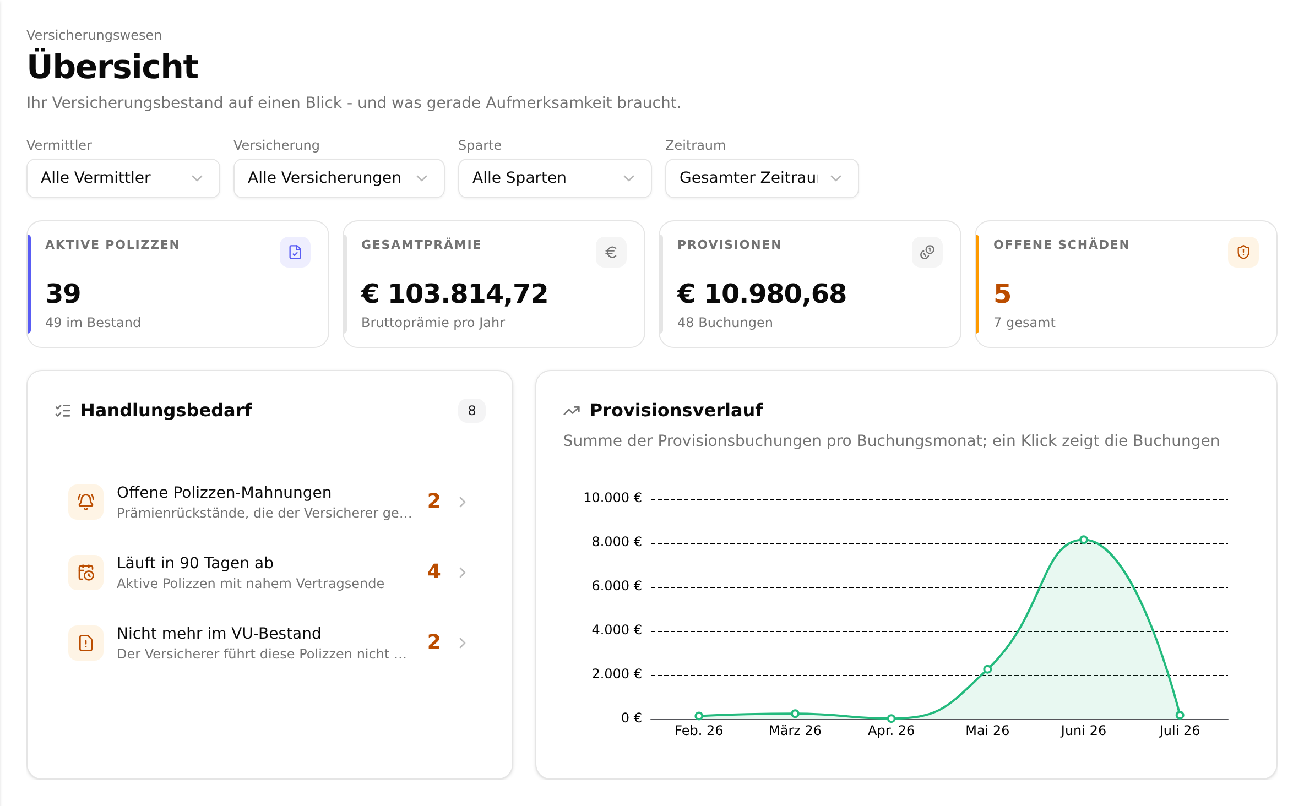Click the Mai 26 chart data point
The width and height of the screenshot is (1304, 806).
987,669
